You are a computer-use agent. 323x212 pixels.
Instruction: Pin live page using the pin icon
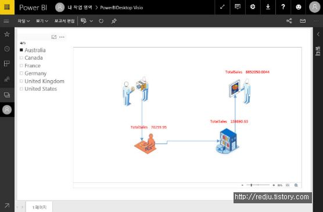[x=114, y=21]
